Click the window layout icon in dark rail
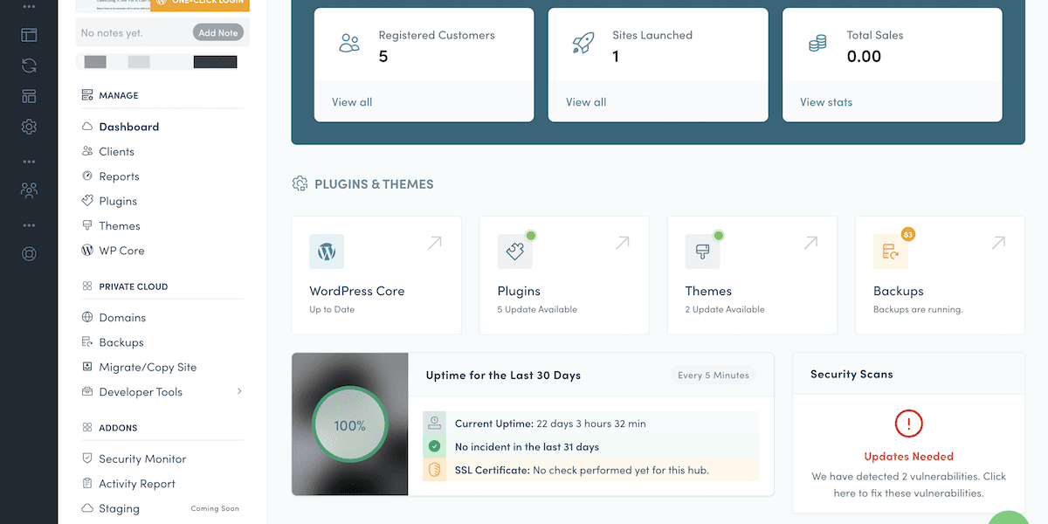Image resolution: width=1048 pixels, height=524 pixels. [x=29, y=35]
